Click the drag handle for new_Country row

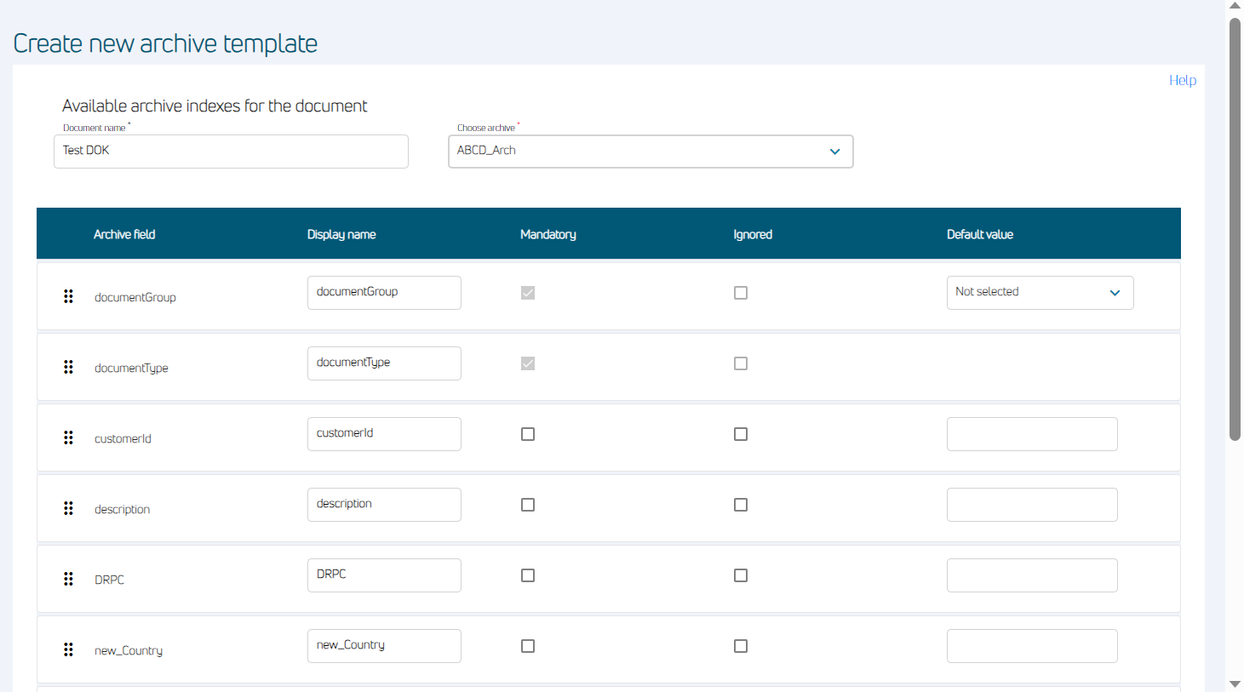click(68, 649)
